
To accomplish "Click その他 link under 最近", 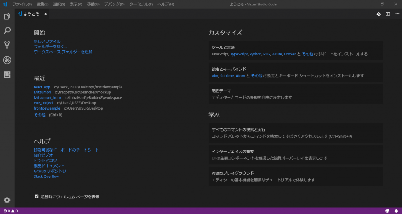I will 40,115.
